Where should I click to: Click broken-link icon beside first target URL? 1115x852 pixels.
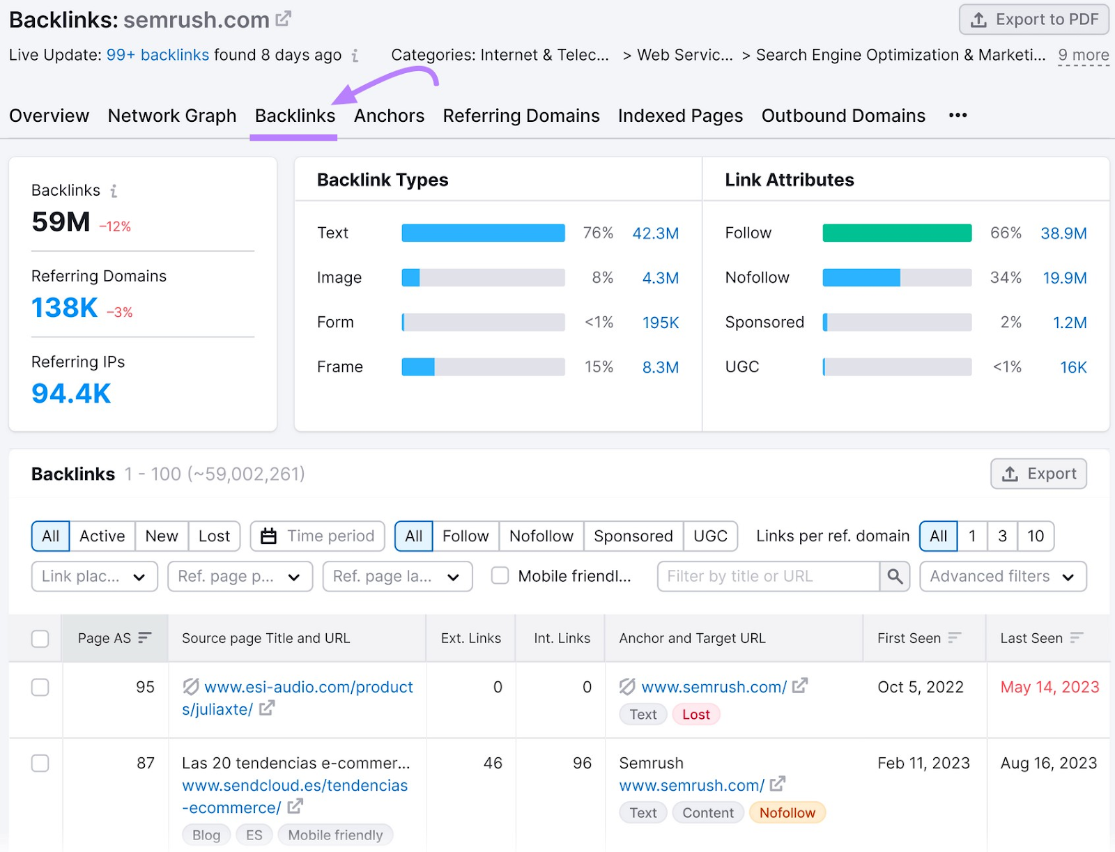627,686
